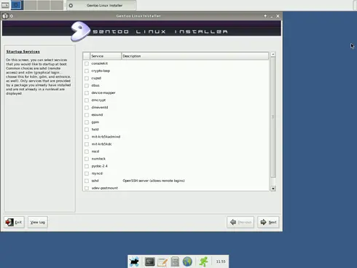Click the Startup Services heading
Viewport: 357px width, 268px height.
tap(23, 52)
